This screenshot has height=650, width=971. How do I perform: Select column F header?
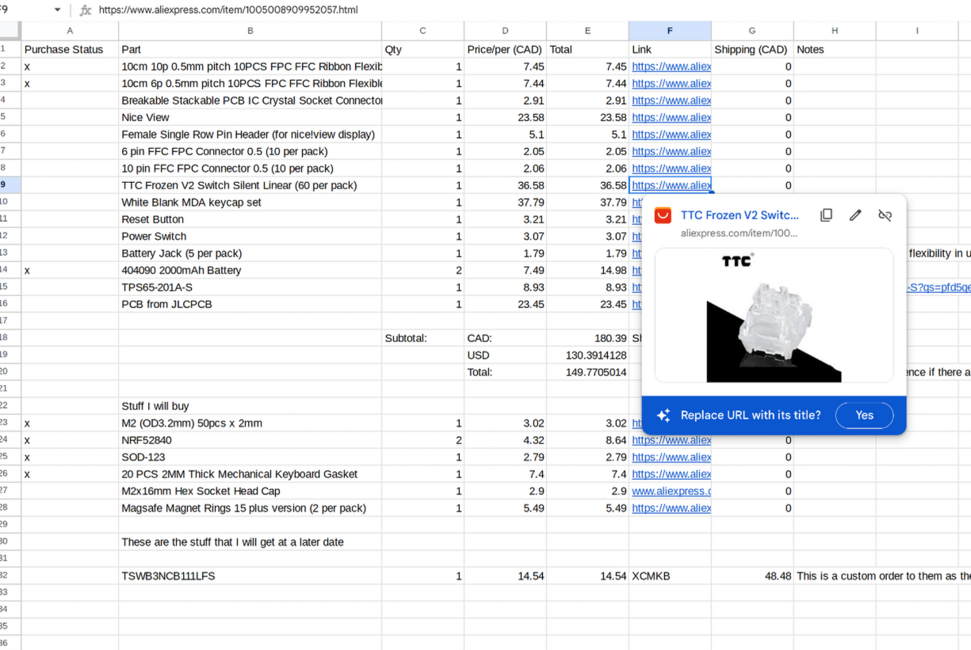coord(670,31)
